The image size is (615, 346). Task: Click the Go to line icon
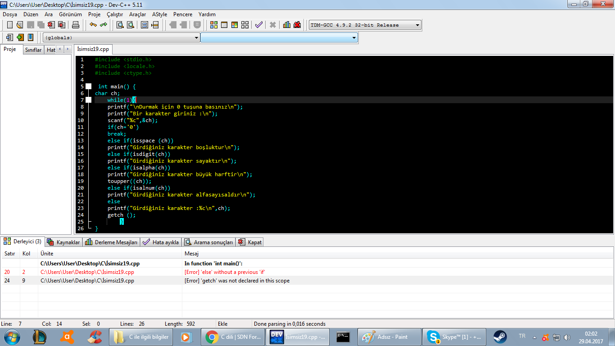coord(145,25)
